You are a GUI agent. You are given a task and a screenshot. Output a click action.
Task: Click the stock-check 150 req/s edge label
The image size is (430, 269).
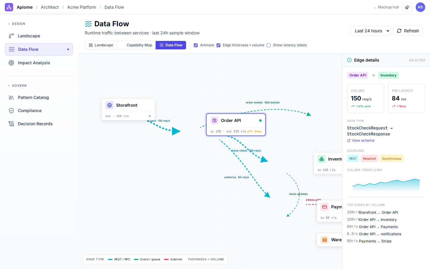tap(246, 151)
